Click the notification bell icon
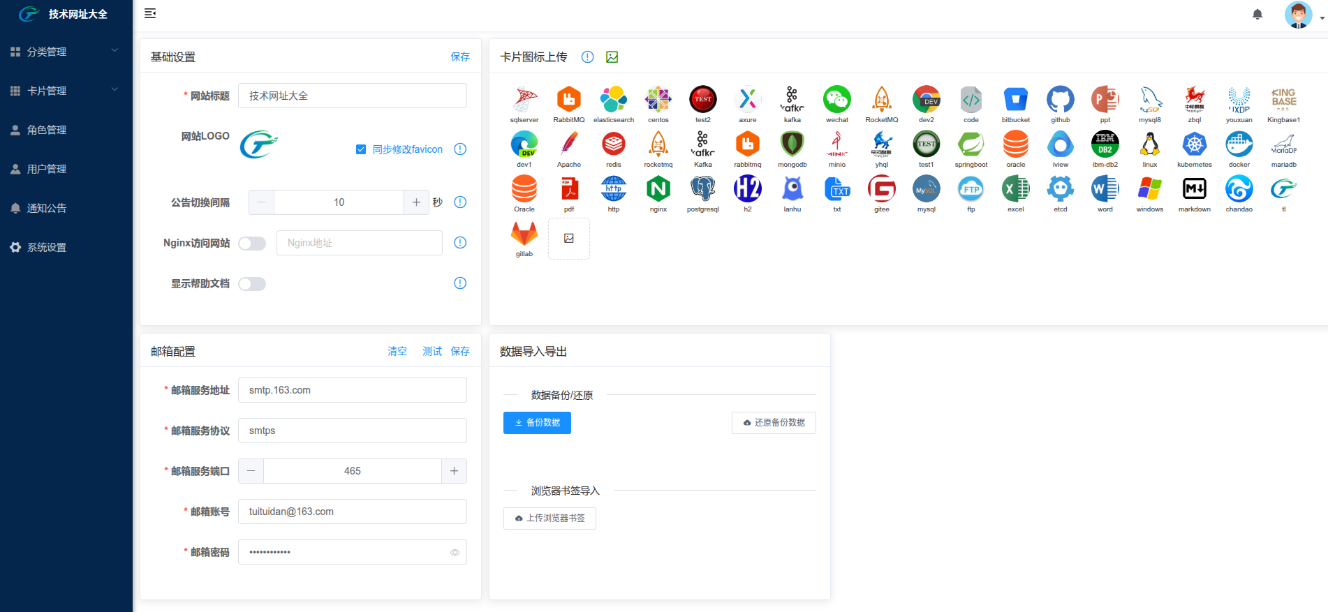This screenshot has height=612, width=1328. [x=1257, y=14]
